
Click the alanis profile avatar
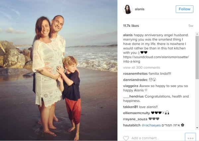pos(128,9)
